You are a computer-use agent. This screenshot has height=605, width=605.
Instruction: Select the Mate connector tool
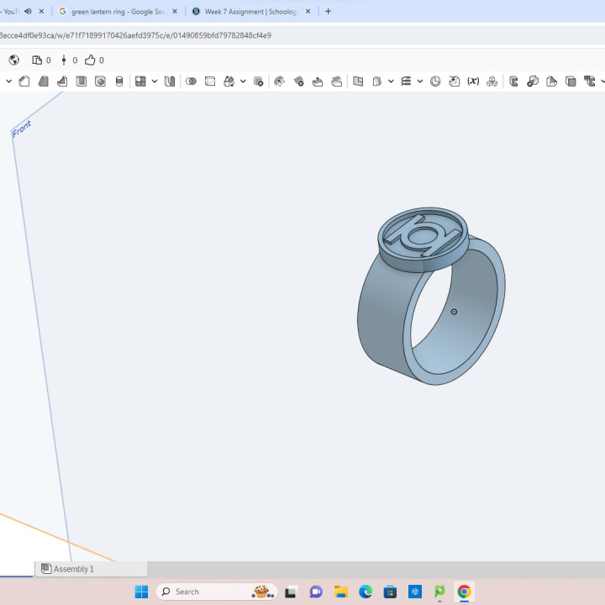(x=435, y=82)
